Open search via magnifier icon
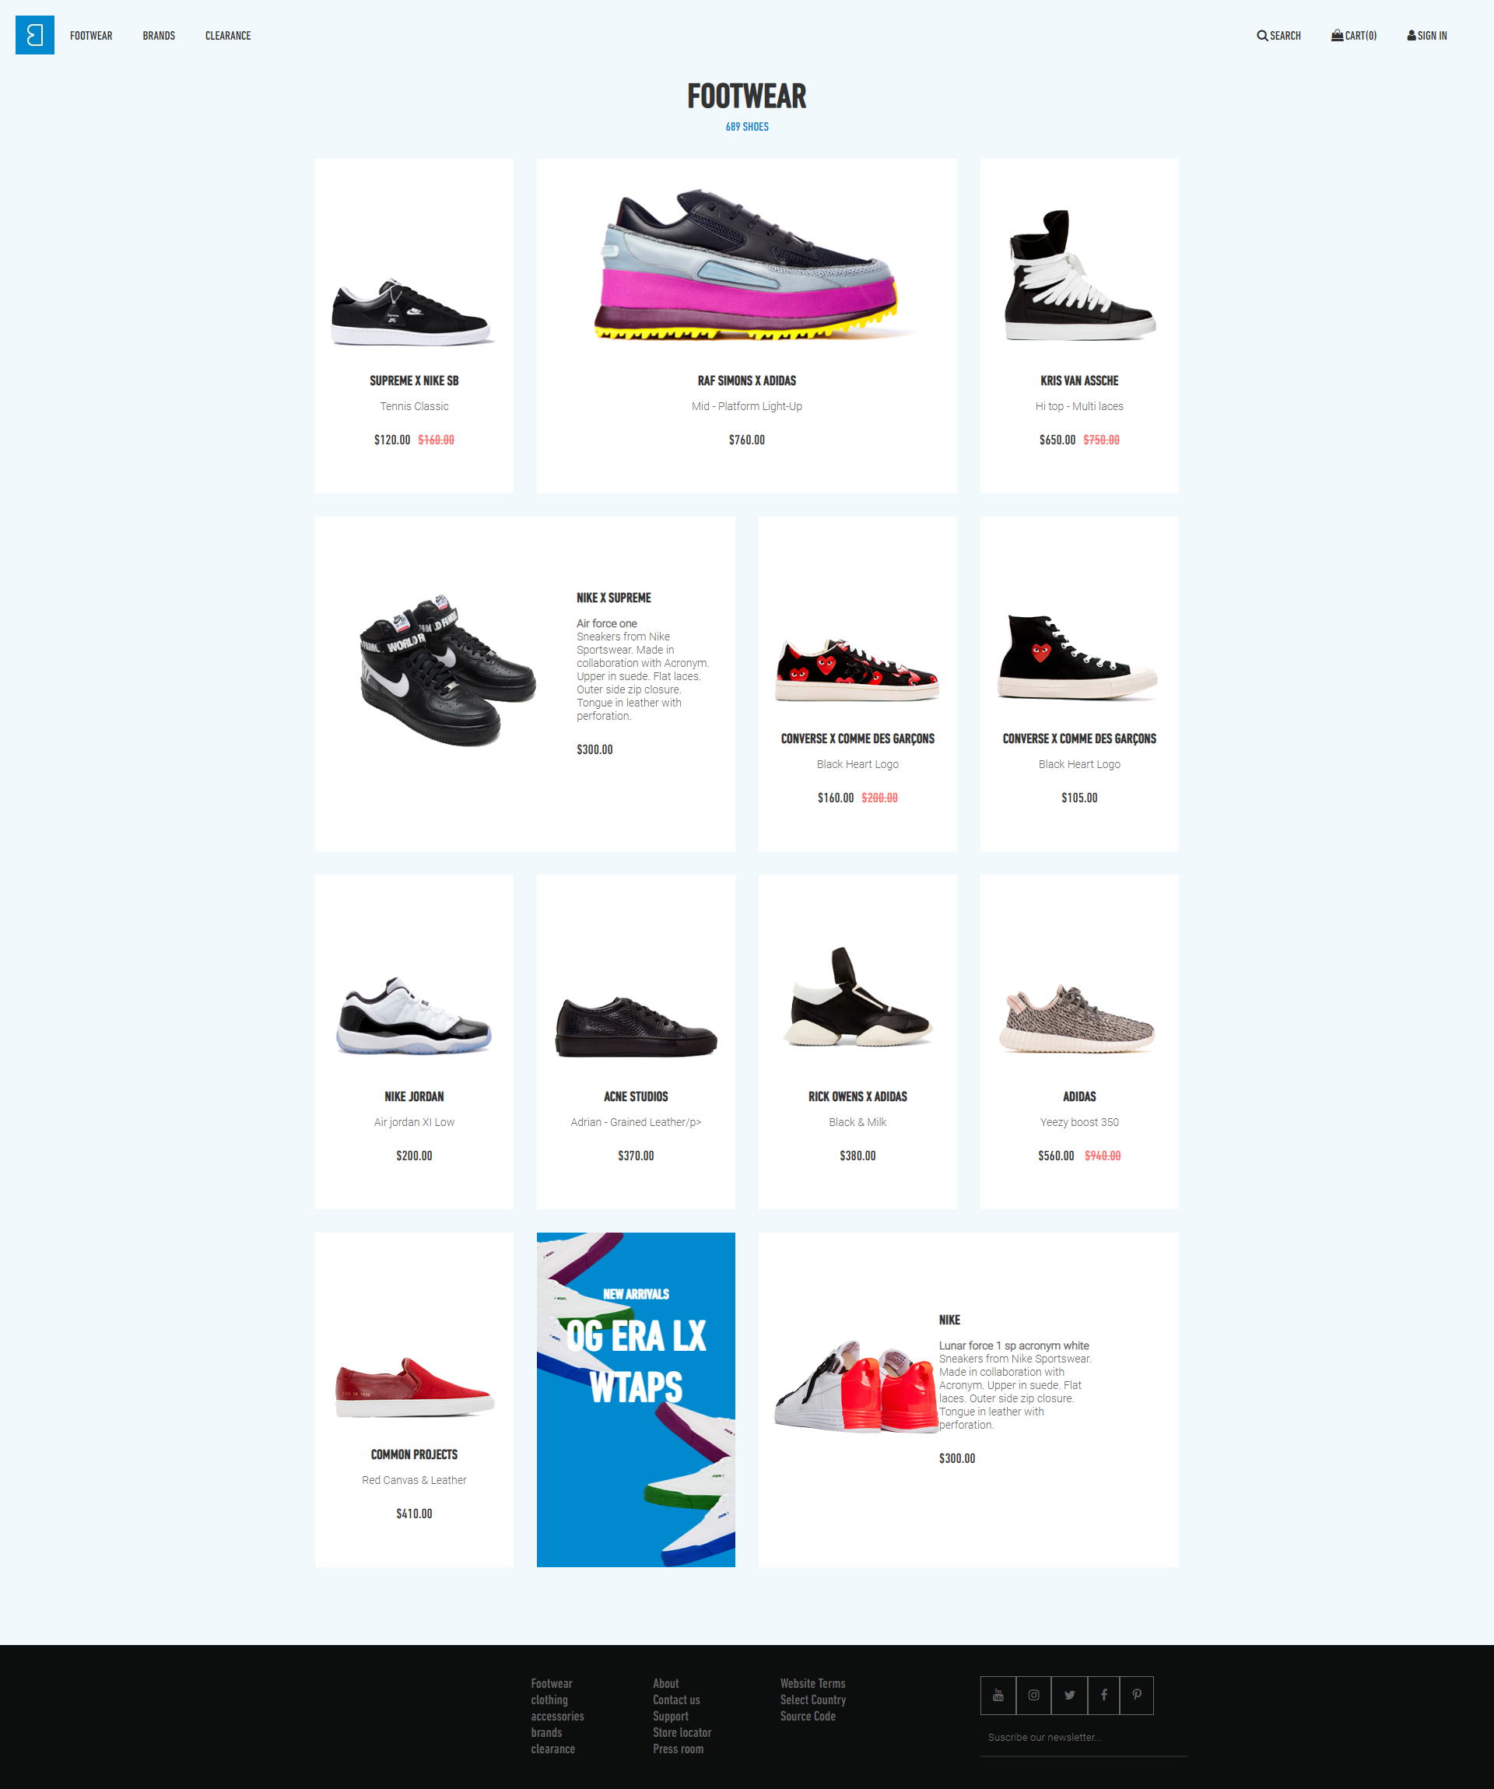The image size is (1494, 1789). [1261, 36]
